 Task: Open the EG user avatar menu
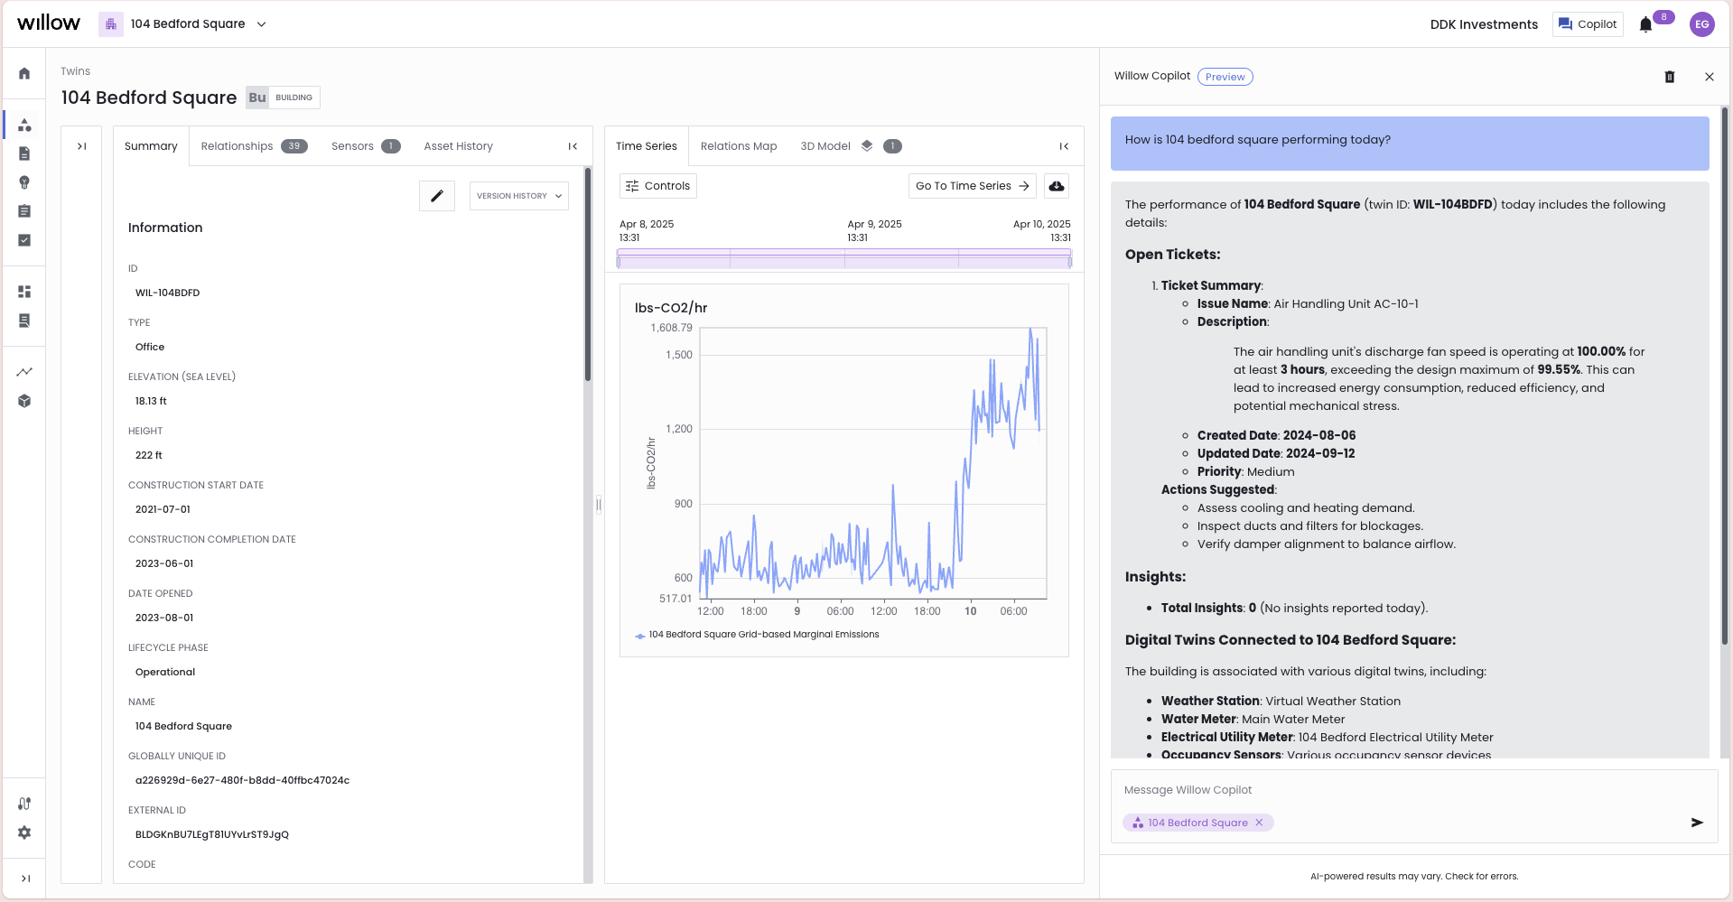pyautogui.click(x=1702, y=24)
